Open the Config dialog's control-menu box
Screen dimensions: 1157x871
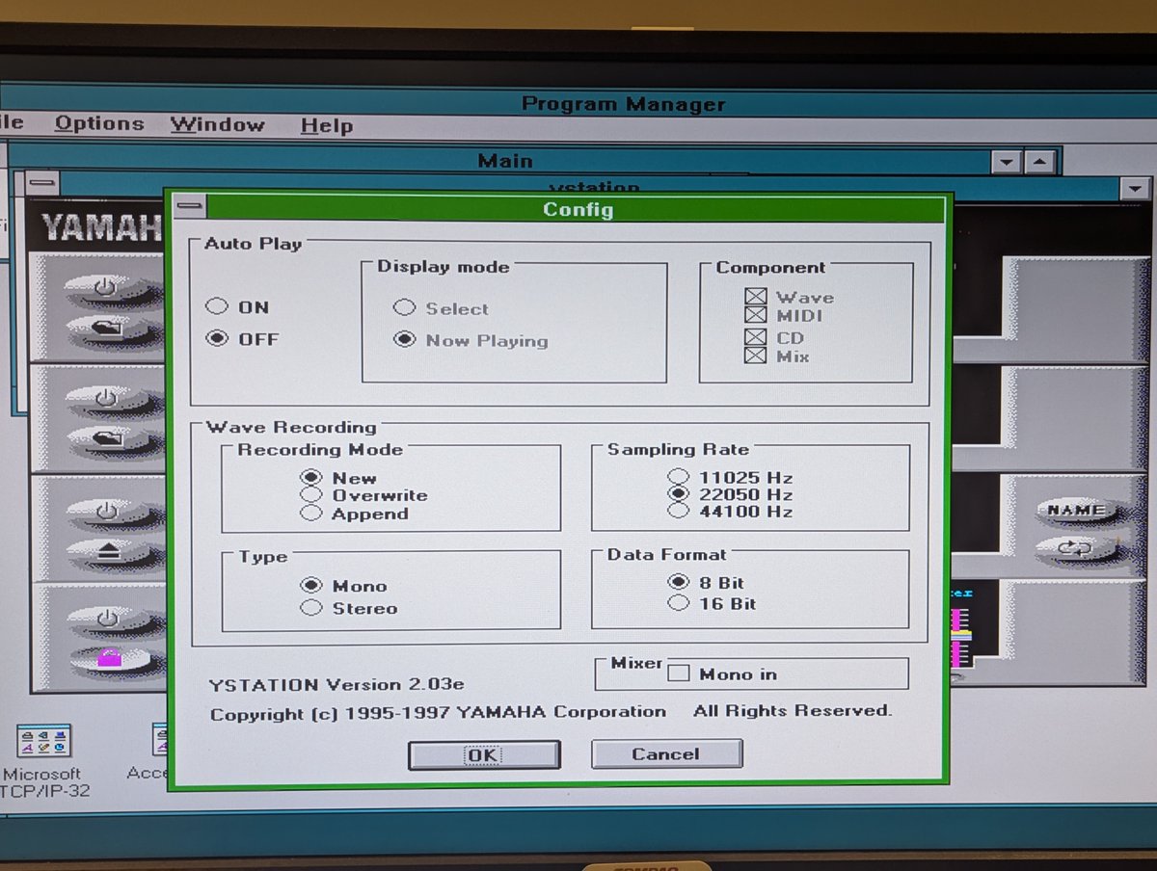[x=189, y=207]
